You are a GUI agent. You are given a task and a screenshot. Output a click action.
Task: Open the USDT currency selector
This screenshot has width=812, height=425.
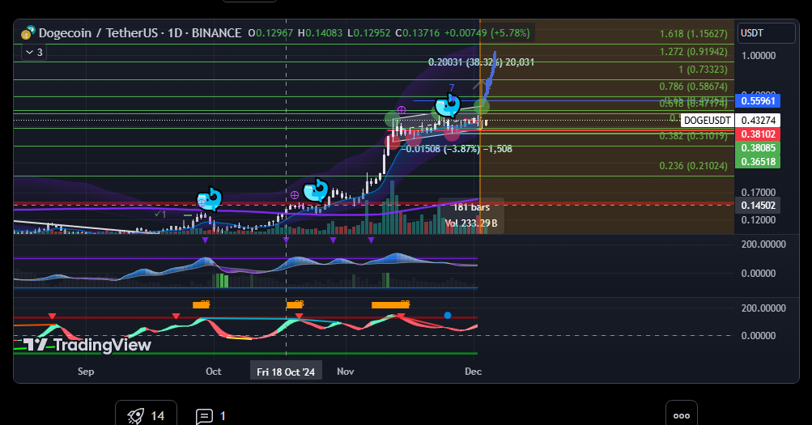[x=767, y=33]
